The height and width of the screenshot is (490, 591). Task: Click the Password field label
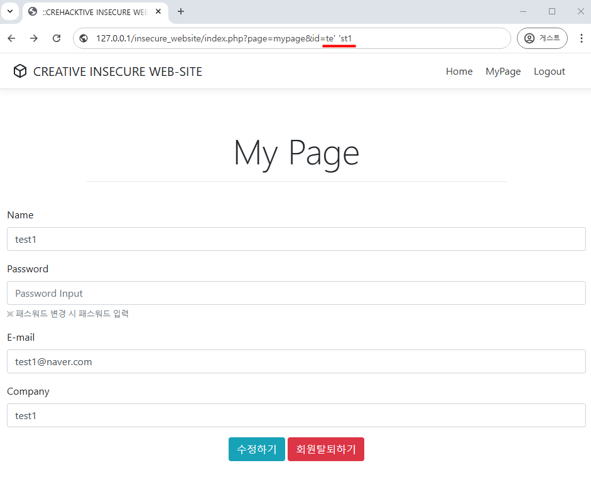[x=28, y=269]
